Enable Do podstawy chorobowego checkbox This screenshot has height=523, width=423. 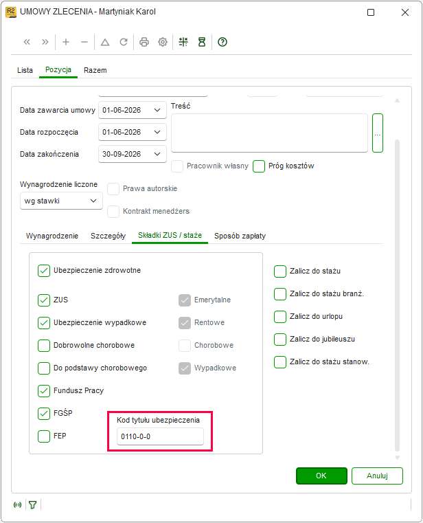click(x=44, y=368)
